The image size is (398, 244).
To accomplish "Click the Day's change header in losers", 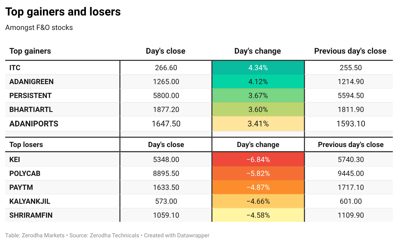I will (258, 145).
